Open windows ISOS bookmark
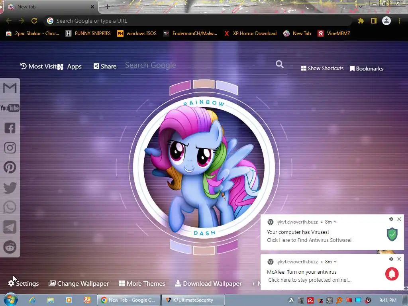This screenshot has width=408, height=306. click(137, 33)
